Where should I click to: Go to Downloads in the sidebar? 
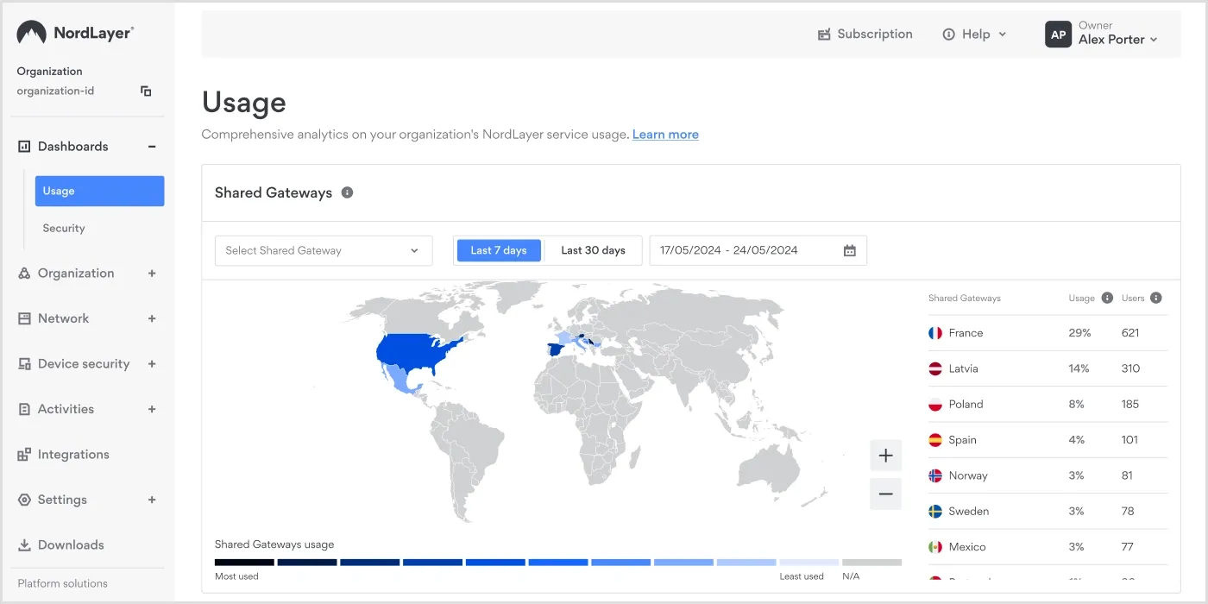pos(71,545)
